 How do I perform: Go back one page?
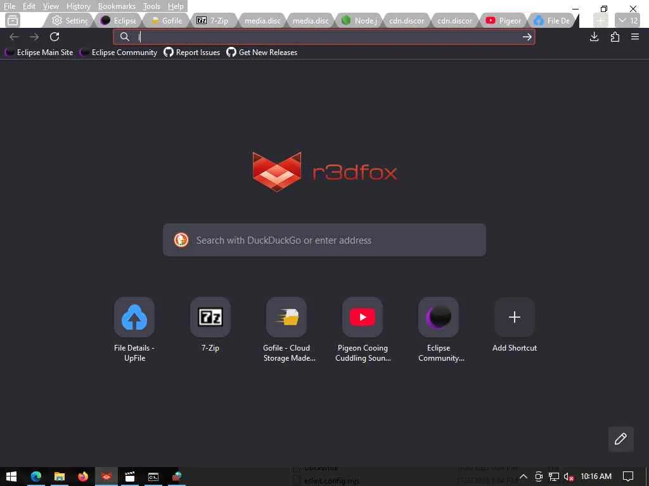click(14, 37)
